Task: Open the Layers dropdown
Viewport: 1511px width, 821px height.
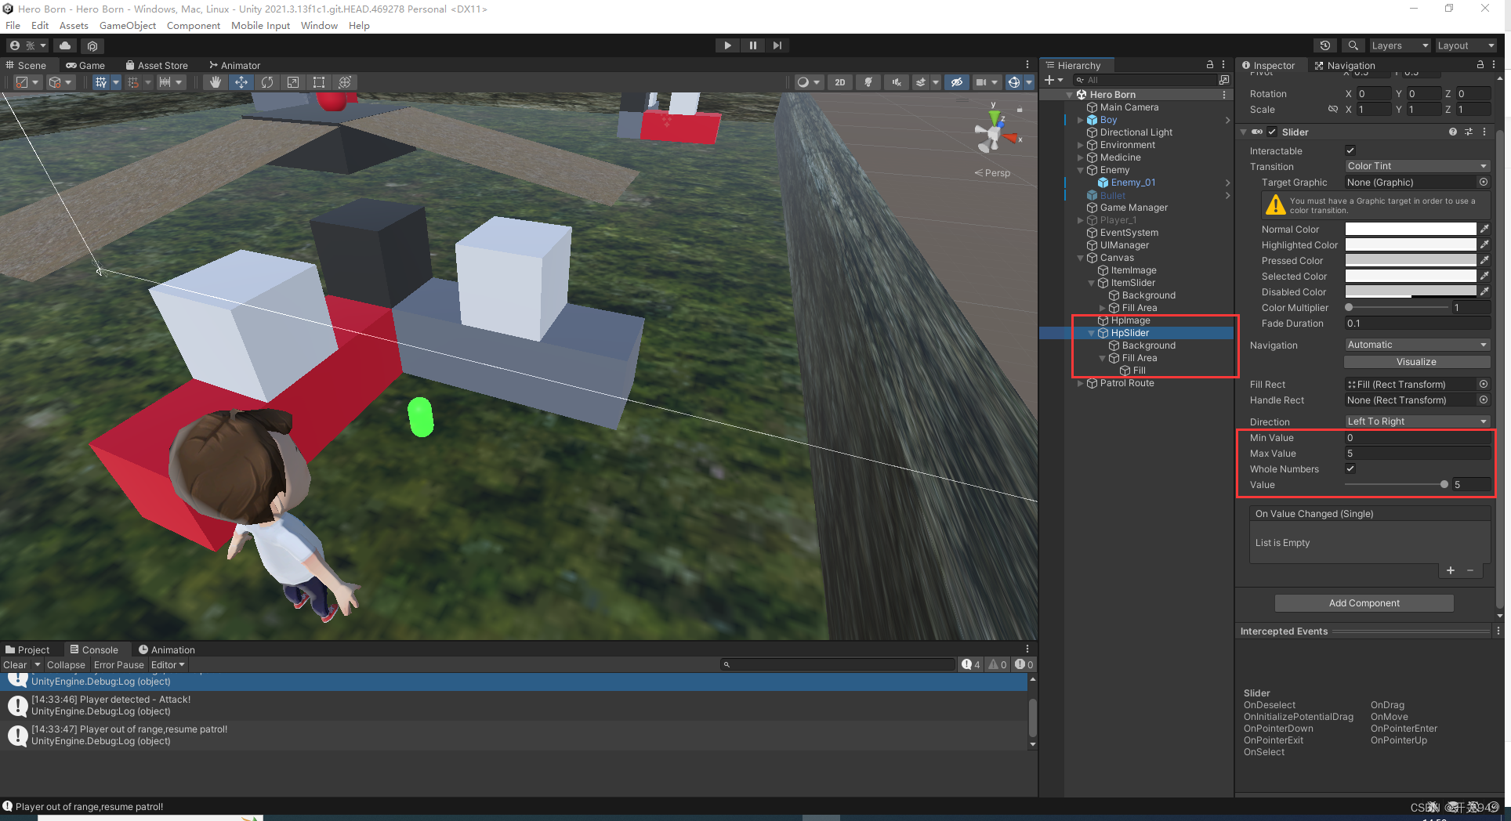Action: [x=1400, y=45]
